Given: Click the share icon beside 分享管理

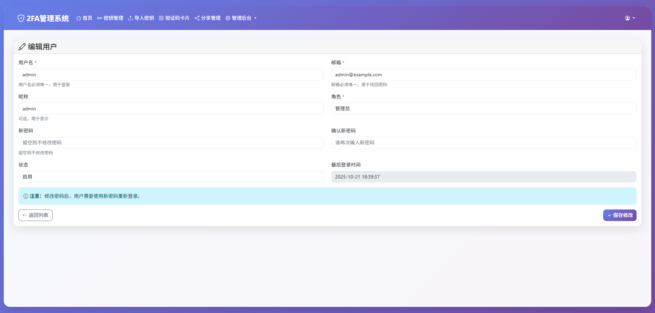Looking at the screenshot, I should coord(197,18).
